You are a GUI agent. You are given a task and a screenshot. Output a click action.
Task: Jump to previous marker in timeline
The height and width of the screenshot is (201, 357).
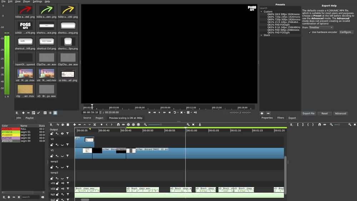coord(106,124)
